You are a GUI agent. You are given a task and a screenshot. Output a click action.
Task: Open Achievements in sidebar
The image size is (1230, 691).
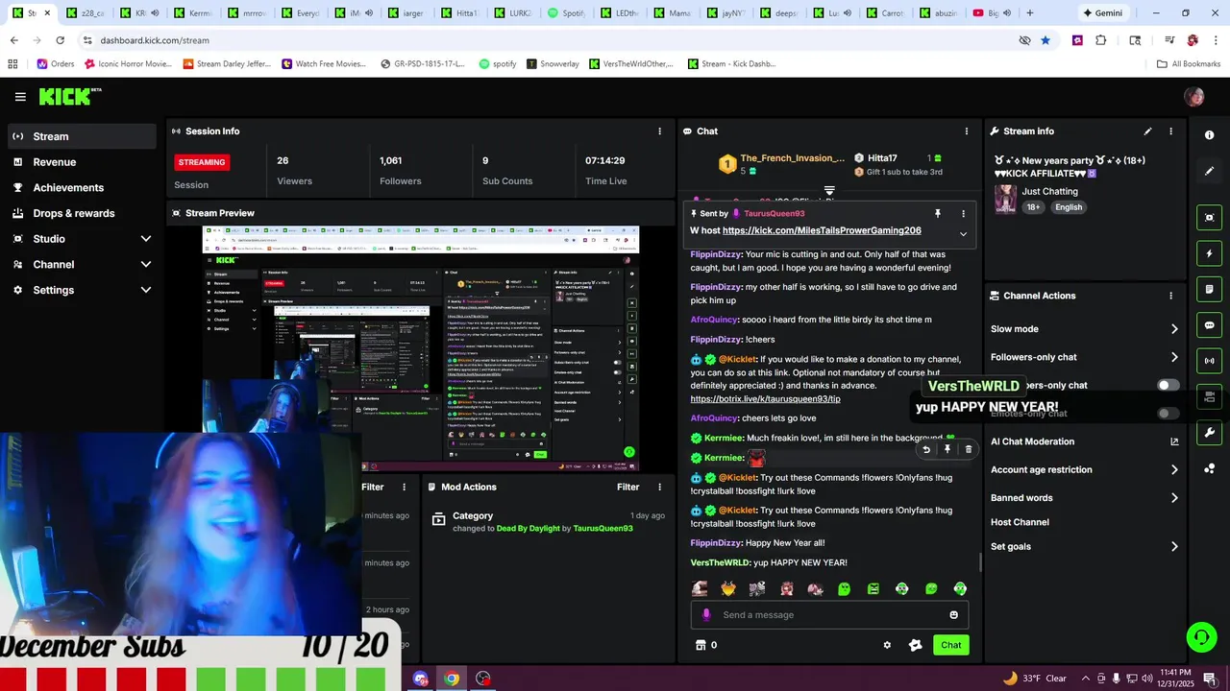(83, 188)
